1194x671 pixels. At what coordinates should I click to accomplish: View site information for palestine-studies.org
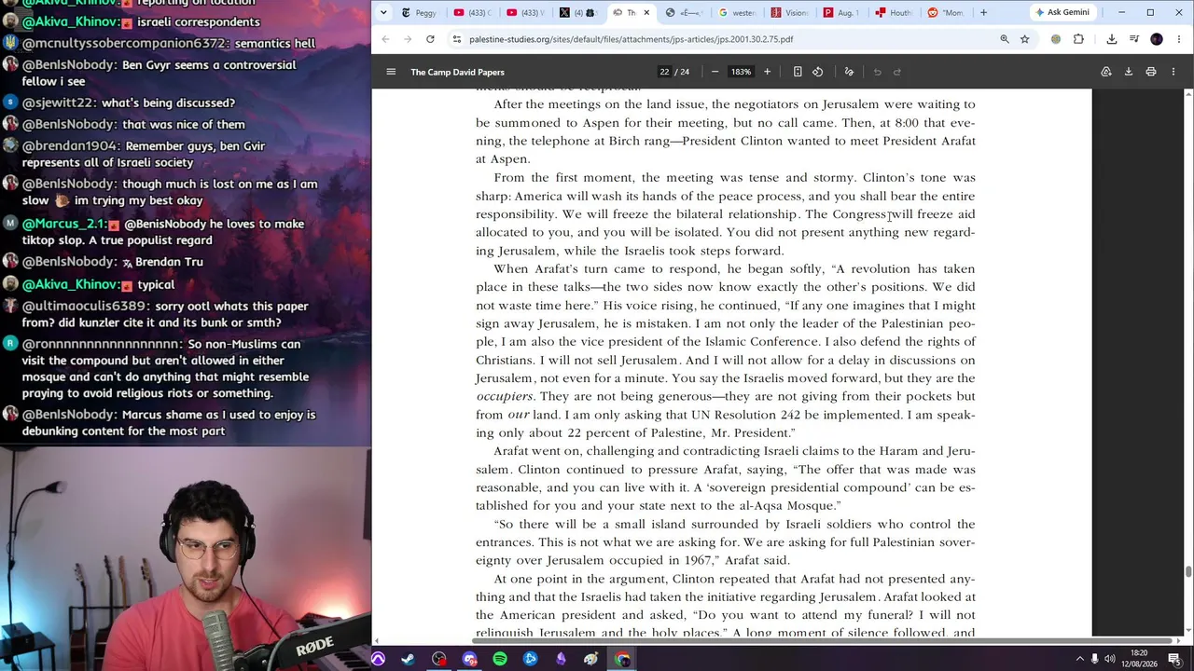coord(456,39)
